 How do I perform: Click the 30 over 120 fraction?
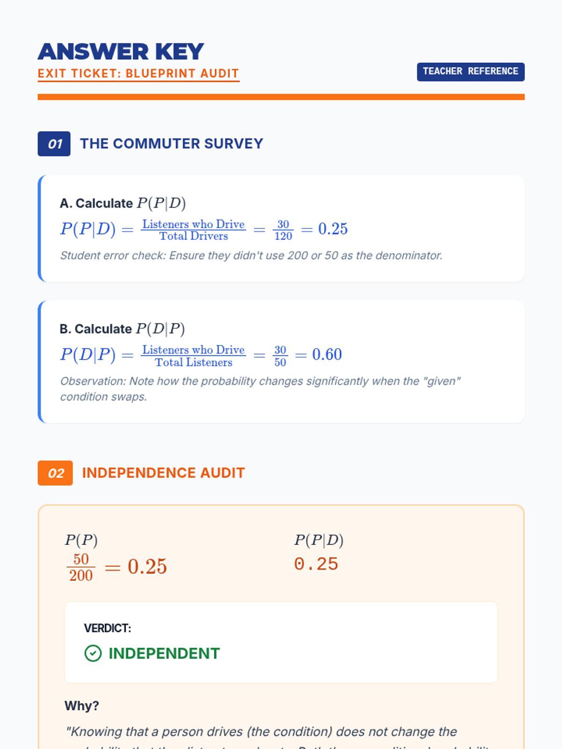pos(283,230)
